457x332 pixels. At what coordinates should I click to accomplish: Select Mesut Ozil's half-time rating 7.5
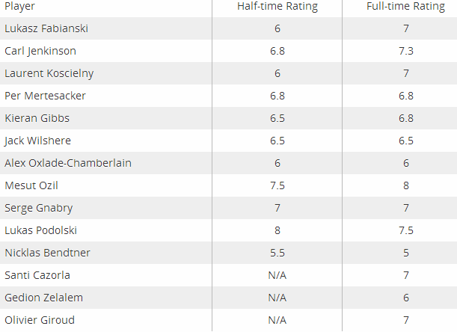tap(277, 185)
